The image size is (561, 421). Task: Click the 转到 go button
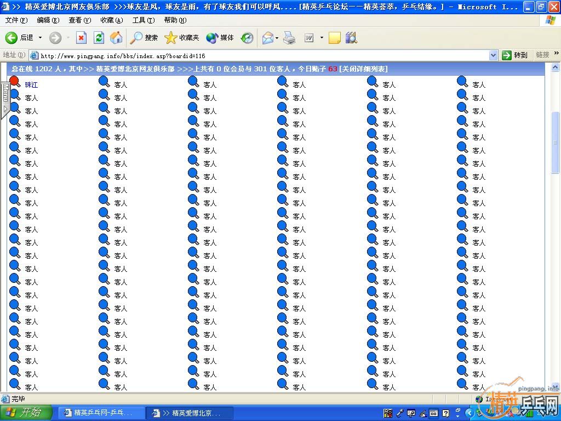point(515,55)
